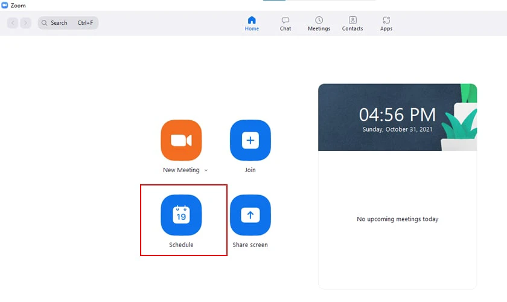Viewport: 507px width, 302px height.
Task: Open the Join meeting plus icon
Action: (250, 140)
